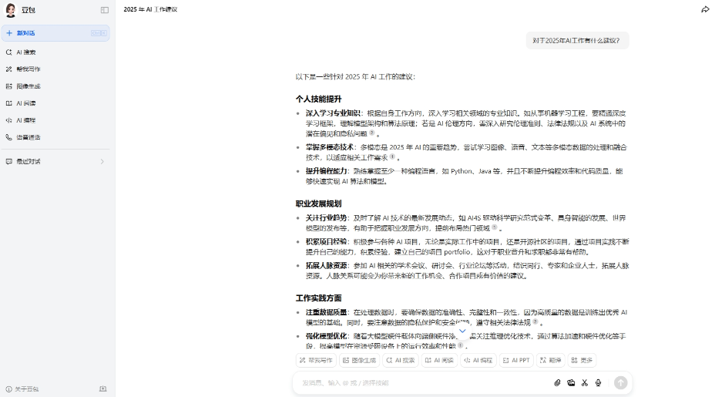
Task: Click the Ctrl K shortcut hint badge
Action: coord(99,33)
